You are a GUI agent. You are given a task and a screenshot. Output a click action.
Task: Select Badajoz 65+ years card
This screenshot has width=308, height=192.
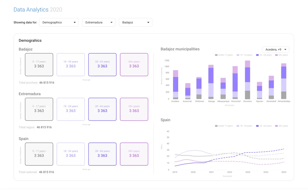tap(134, 65)
